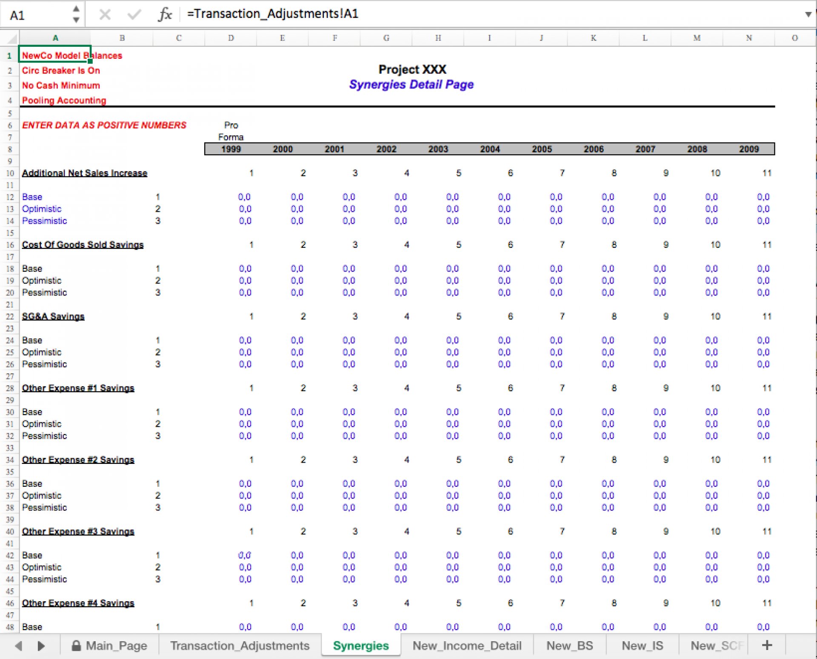Open the New_SCF sheet tab

click(x=713, y=646)
